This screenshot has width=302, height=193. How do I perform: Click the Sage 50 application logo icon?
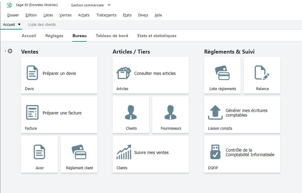[9, 5]
